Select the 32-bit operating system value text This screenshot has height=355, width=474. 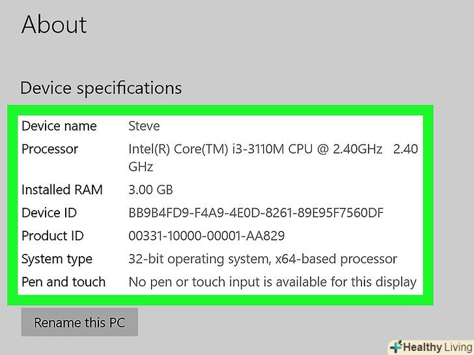point(262,259)
